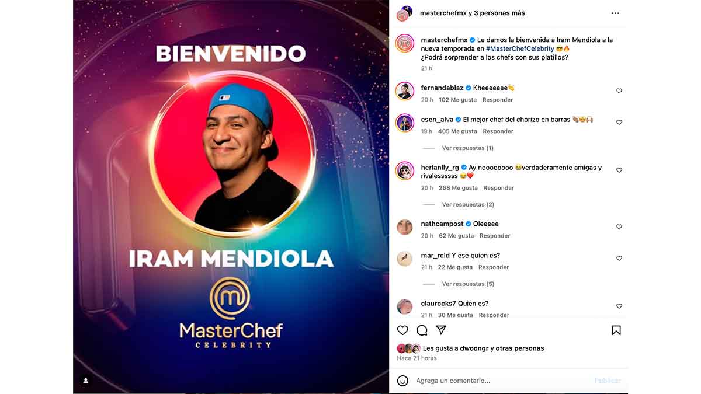Viewport: 701px width, 394px height.
Task: Reply to nathcampost with Responder
Action: 495,236
